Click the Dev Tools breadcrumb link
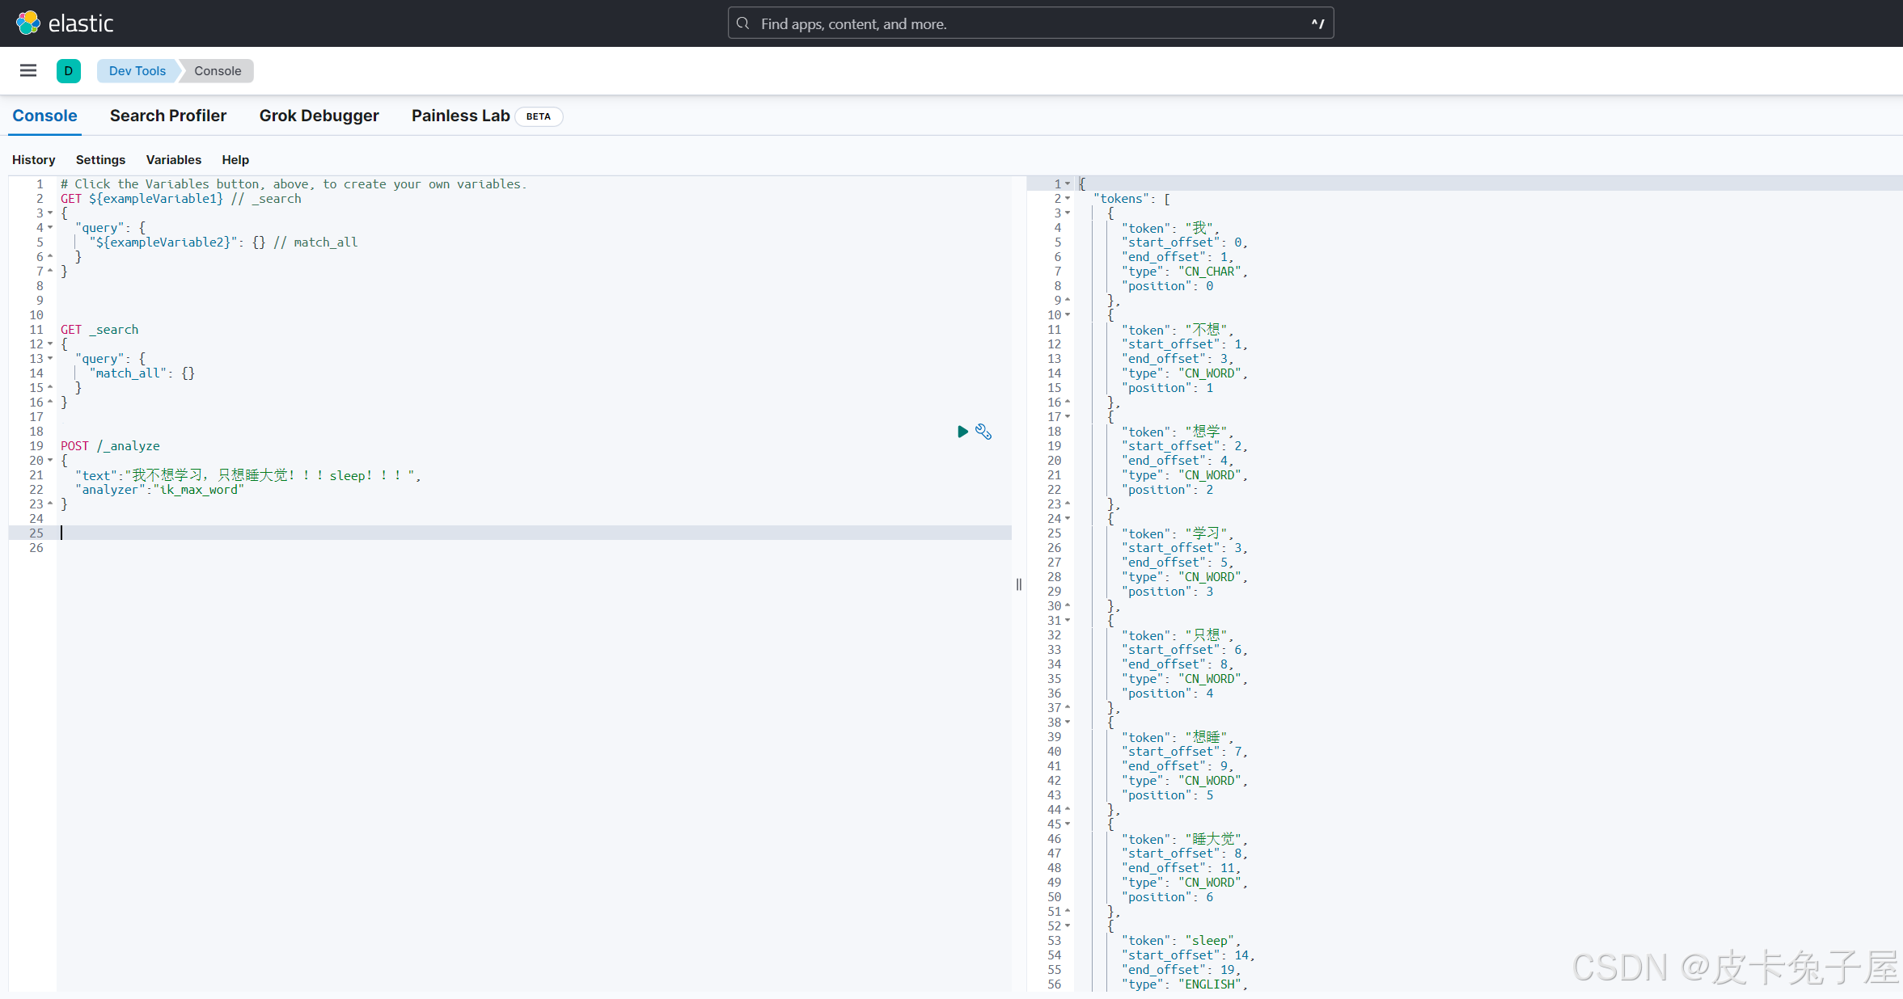This screenshot has height=999, width=1903. pos(137,70)
